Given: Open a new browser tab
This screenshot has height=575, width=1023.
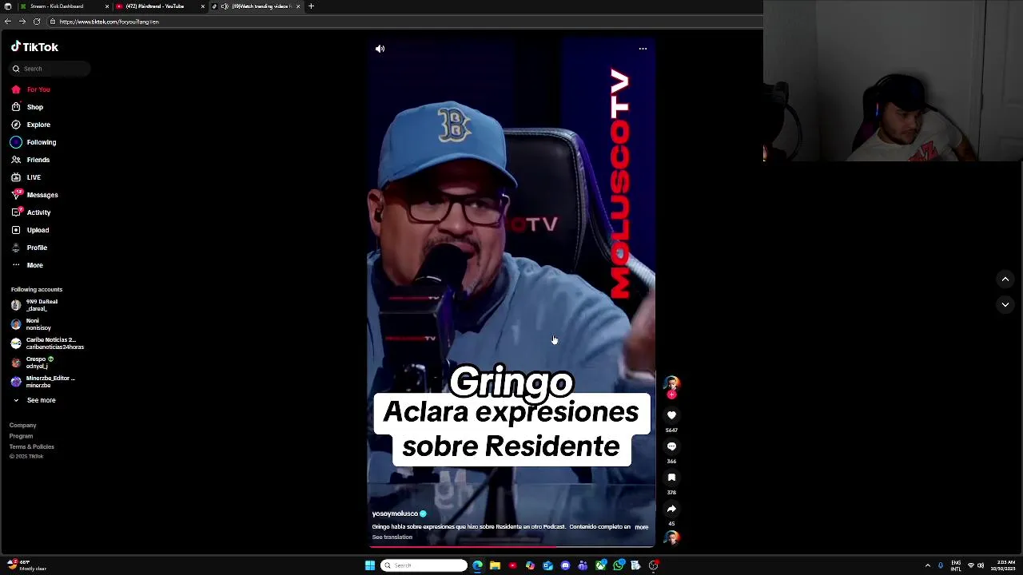Looking at the screenshot, I should (x=311, y=6).
